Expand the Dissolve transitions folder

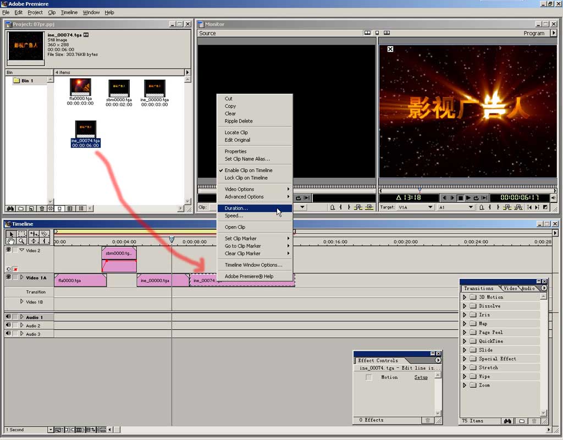465,306
